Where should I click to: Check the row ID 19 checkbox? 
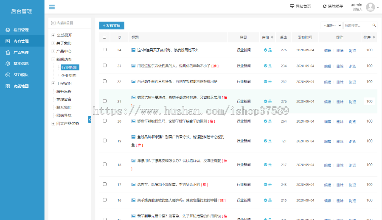click(105, 141)
